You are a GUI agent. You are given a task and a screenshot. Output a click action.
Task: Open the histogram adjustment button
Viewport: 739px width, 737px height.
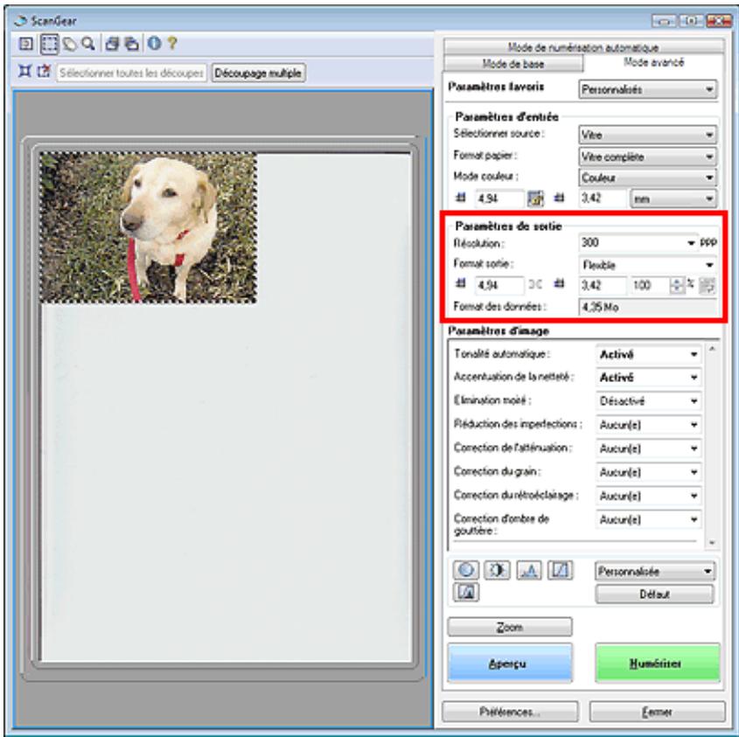(529, 570)
